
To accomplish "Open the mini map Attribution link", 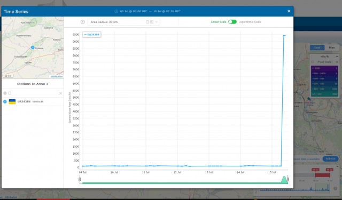I will click(x=56, y=77).
